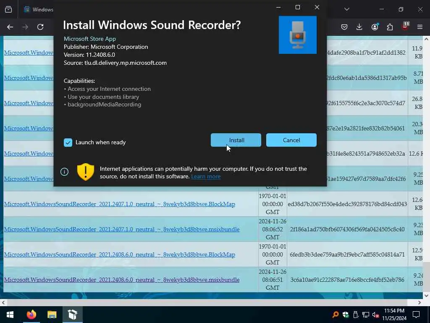
Task: Click the yellow warning shield icon
Action: click(86, 172)
